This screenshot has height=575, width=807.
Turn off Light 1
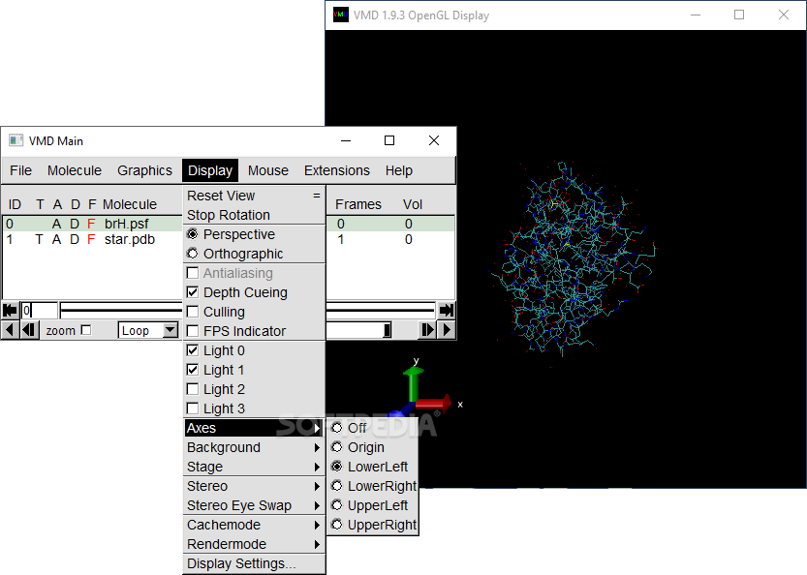click(x=193, y=370)
